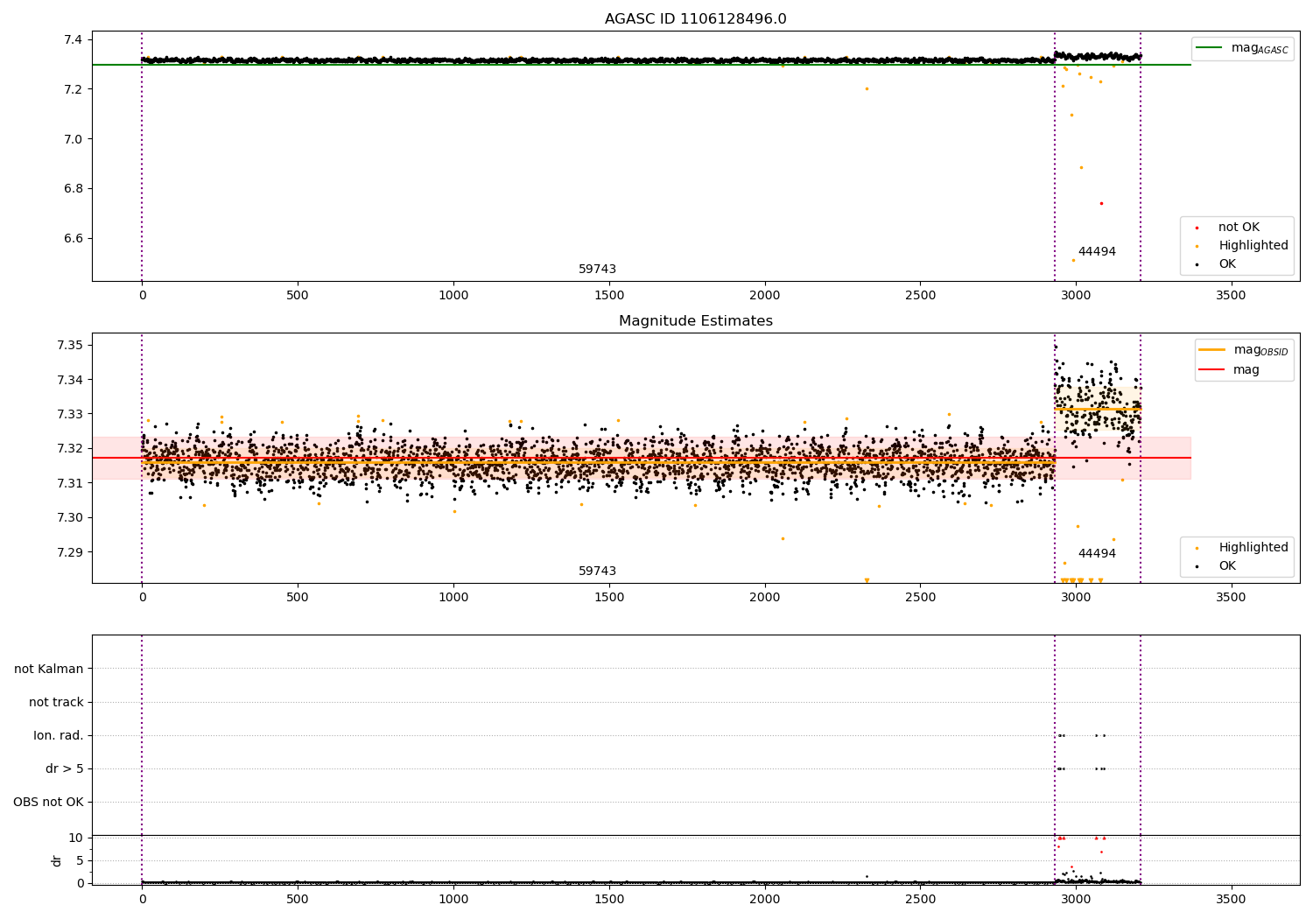Select the mag AGASC legend entry in top plot
This screenshot has width=1313, height=919.
click(1242, 48)
